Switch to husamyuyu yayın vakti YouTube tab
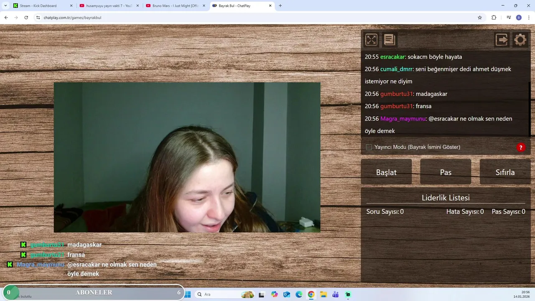 [109, 6]
